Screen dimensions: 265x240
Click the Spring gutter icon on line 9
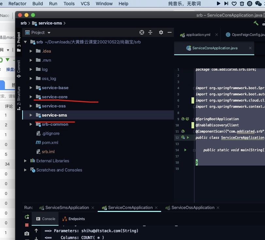(183, 119)
